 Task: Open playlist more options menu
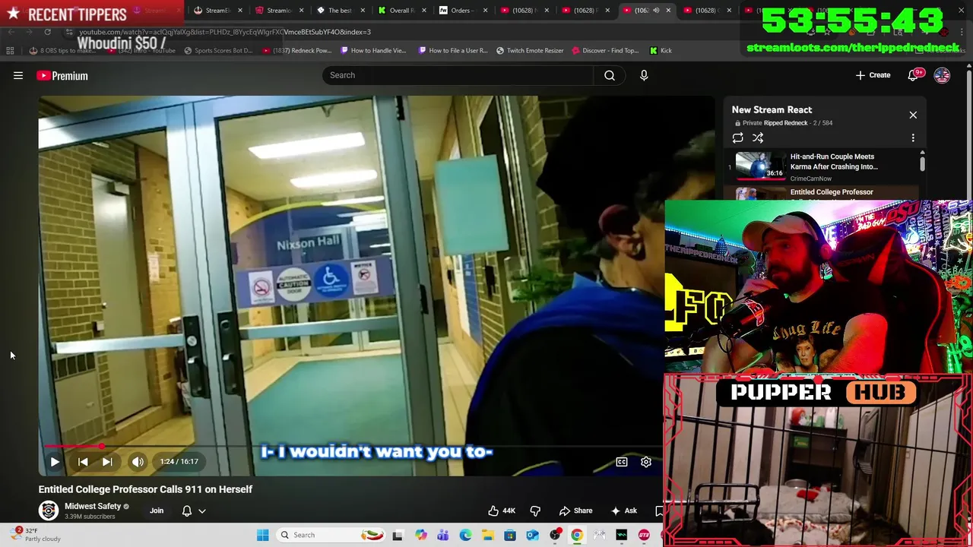(x=913, y=138)
